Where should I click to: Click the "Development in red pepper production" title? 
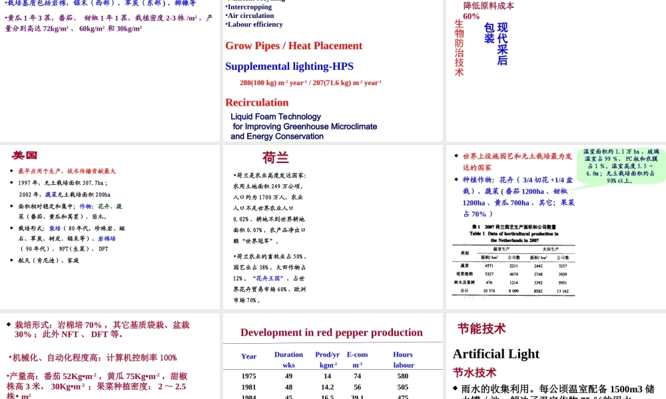click(x=331, y=332)
